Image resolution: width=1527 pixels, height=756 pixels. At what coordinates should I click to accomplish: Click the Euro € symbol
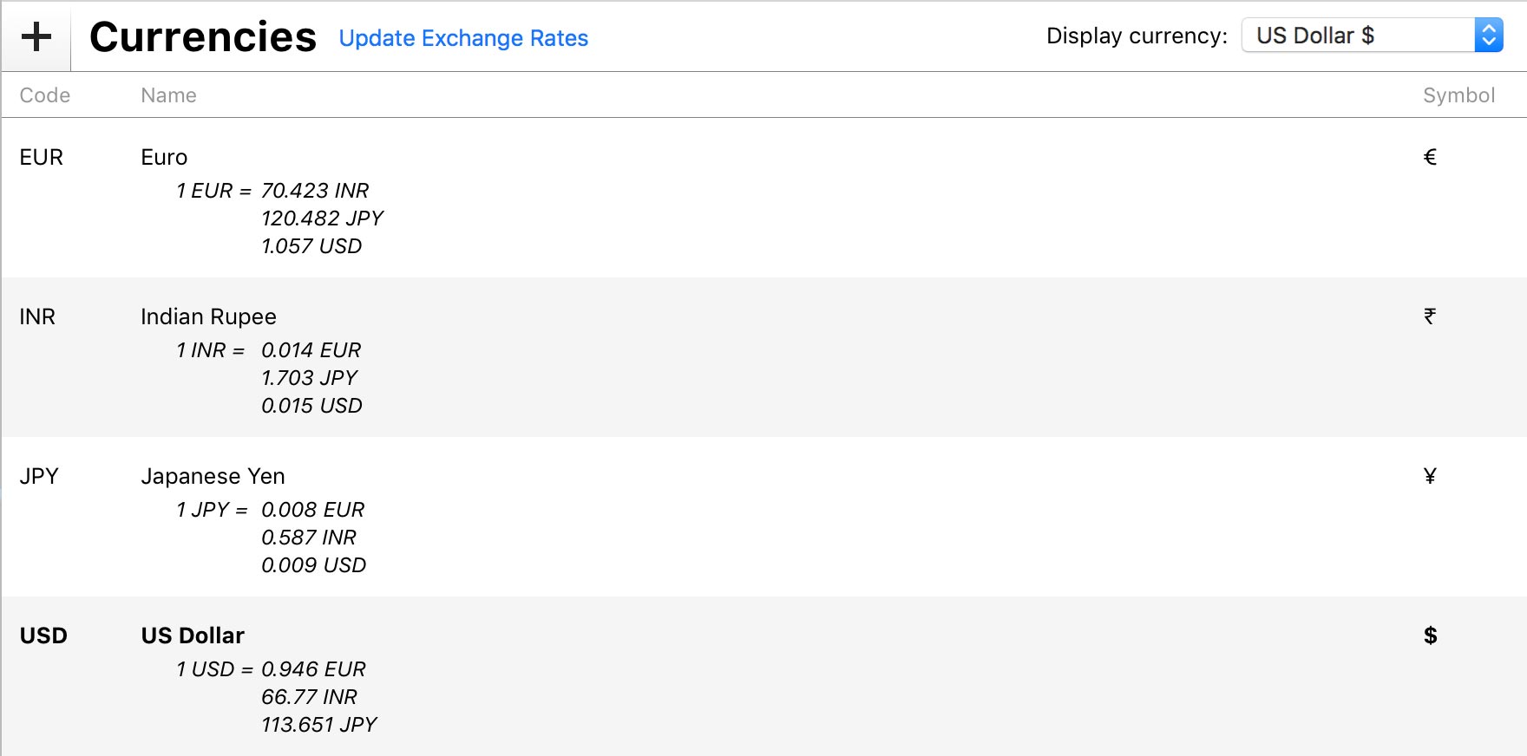(x=1430, y=157)
